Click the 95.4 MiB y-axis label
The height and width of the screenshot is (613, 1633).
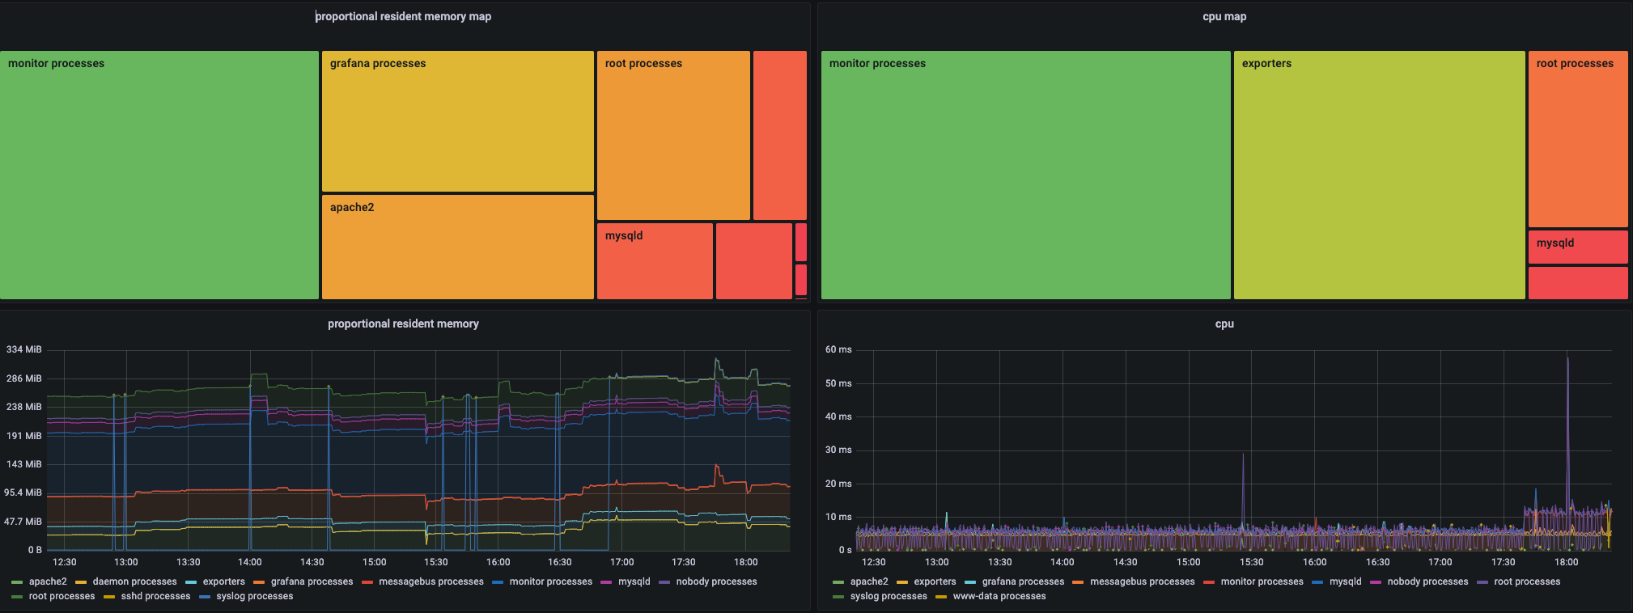[x=23, y=493]
